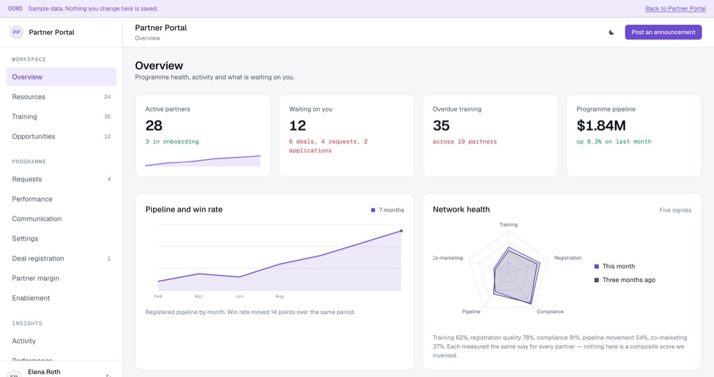Viewport: 714px width, 377px height.
Task: Click the Overdue training count 35
Action: pos(441,126)
